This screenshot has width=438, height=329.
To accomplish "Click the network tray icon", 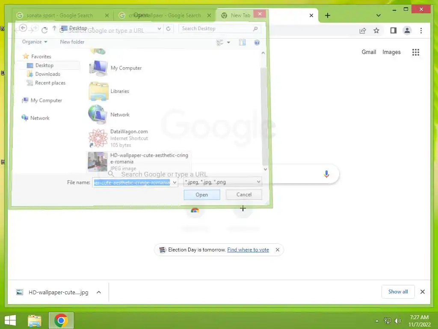I will (x=388, y=321).
